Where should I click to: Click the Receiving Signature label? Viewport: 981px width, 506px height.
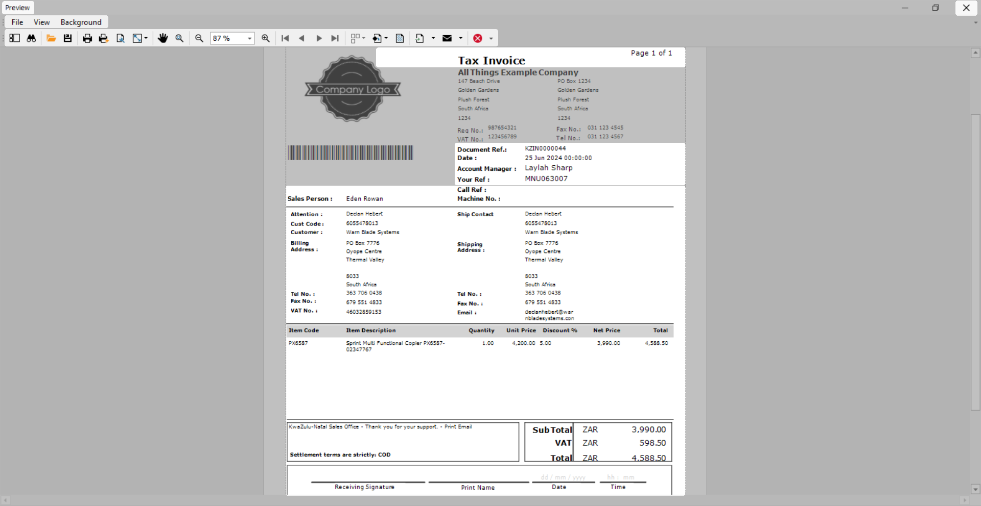(365, 487)
